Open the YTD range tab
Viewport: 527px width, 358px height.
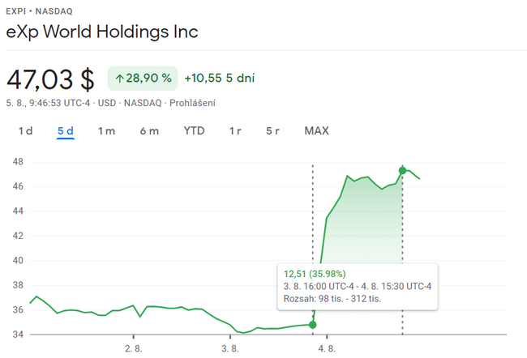194,131
